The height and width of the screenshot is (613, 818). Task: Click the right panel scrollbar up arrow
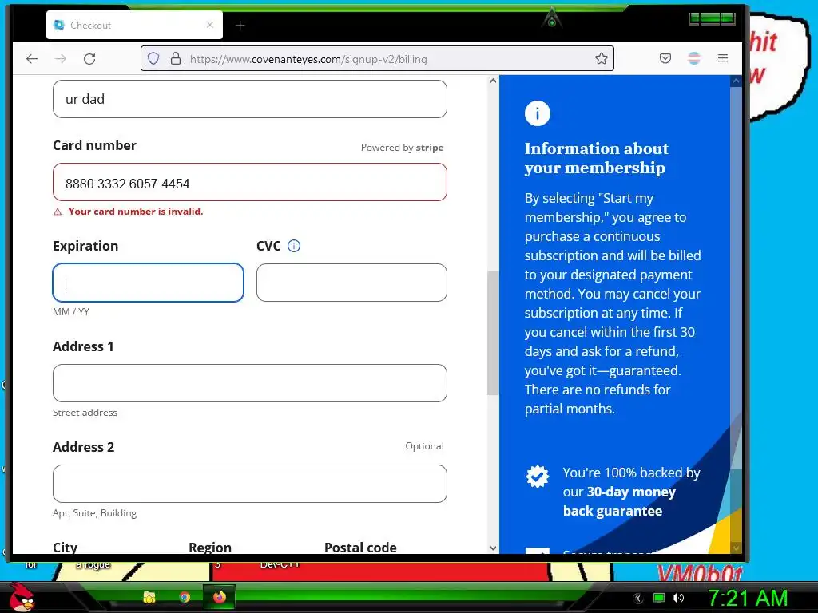[736, 81]
